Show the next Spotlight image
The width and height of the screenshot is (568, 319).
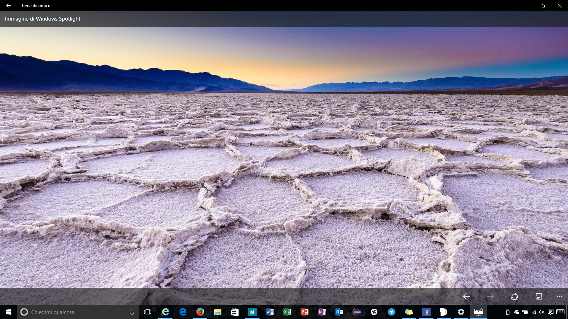491,296
